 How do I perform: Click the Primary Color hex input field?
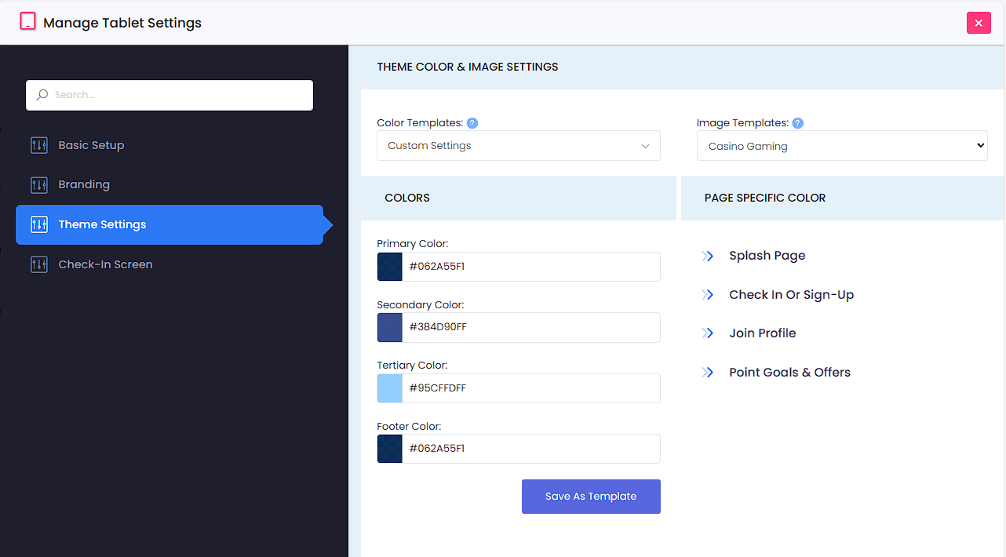click(531, 267)
